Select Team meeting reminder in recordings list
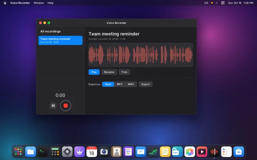Image resolution: width=257 pixels, height=160 pixels. click(60, 40)
